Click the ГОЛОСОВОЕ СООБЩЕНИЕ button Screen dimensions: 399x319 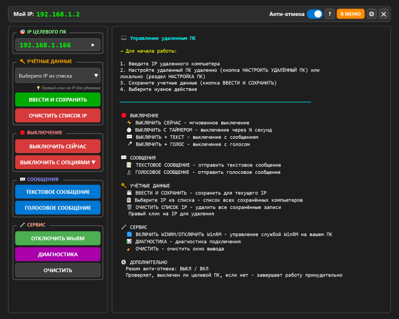point(57,207)
